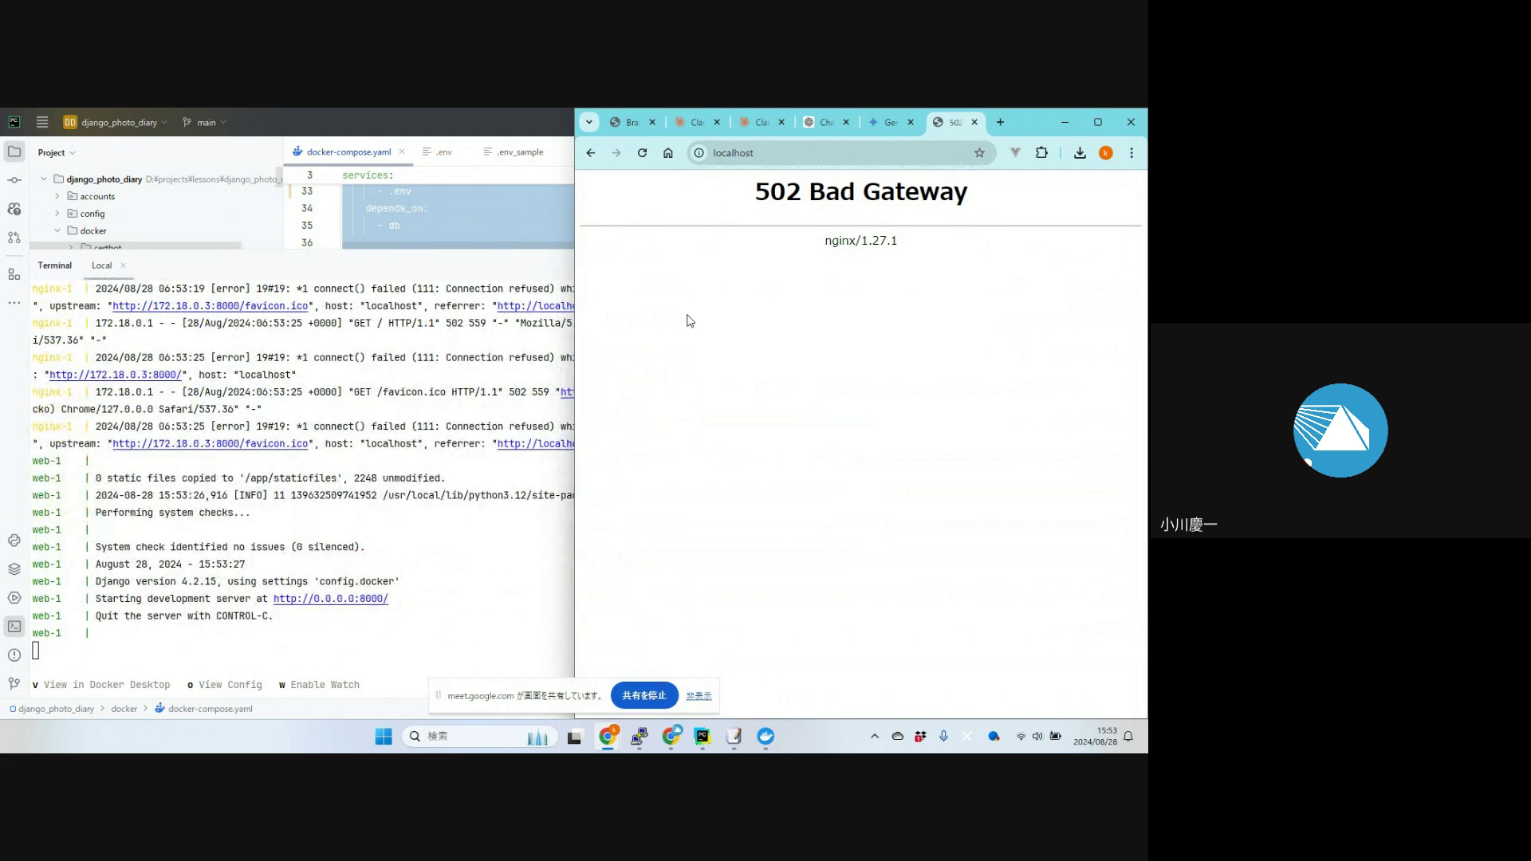This screenshot has width=1531, height=861.
Task: Expand the accounts folder in Project tree
Action: click(57, 196)
